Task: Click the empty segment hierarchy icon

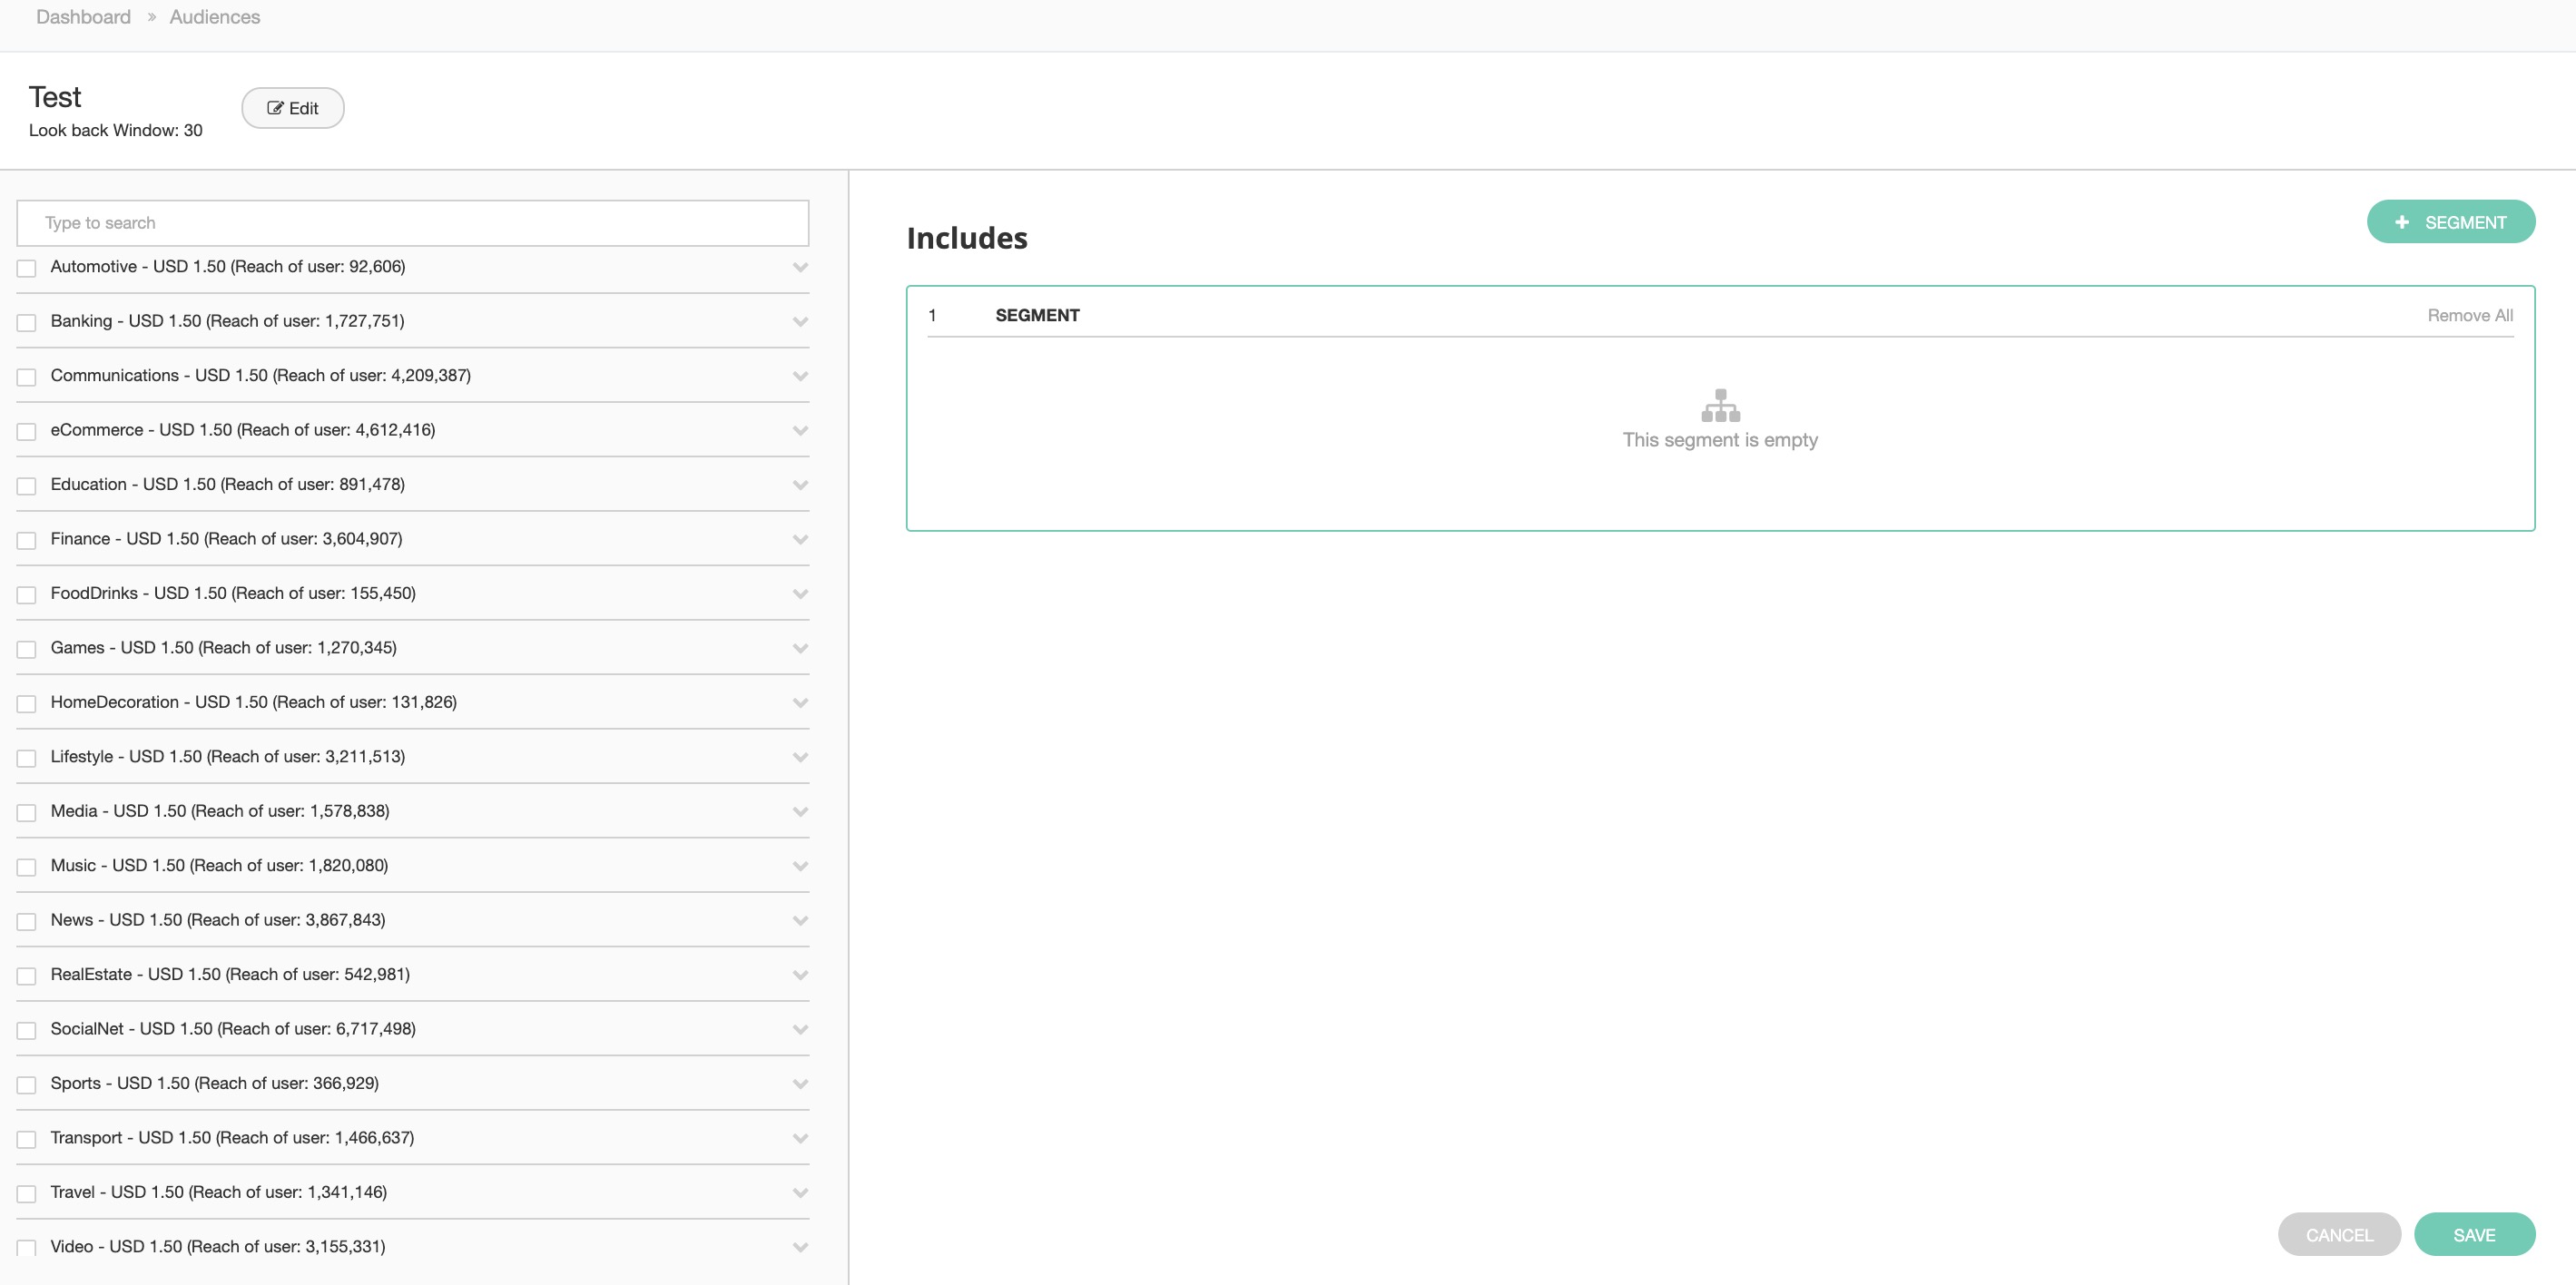Action: click(1720, 405)
